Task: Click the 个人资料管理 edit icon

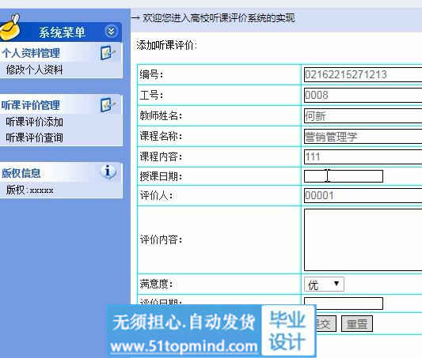Action: [107, 53]
